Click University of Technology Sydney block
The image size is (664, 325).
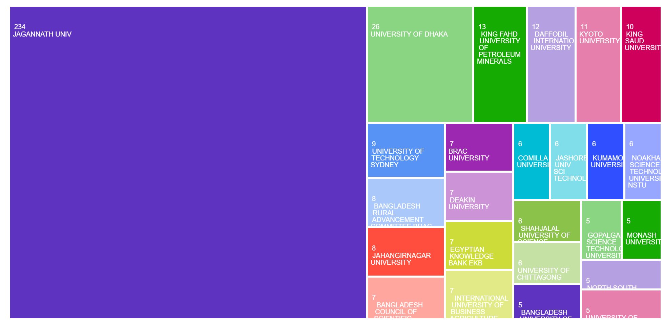406,150
